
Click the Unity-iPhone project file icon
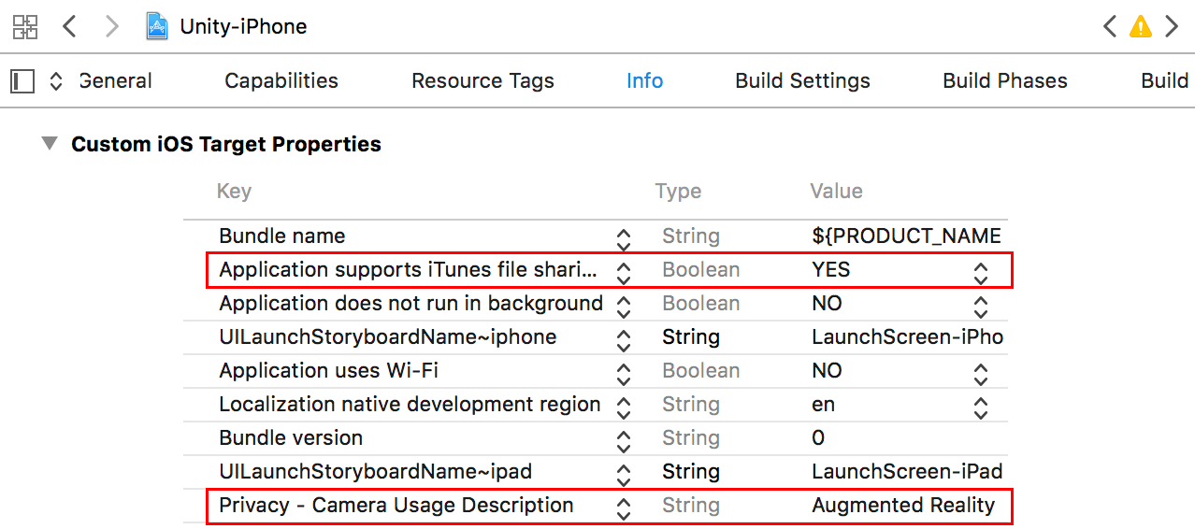pos(157,26)
